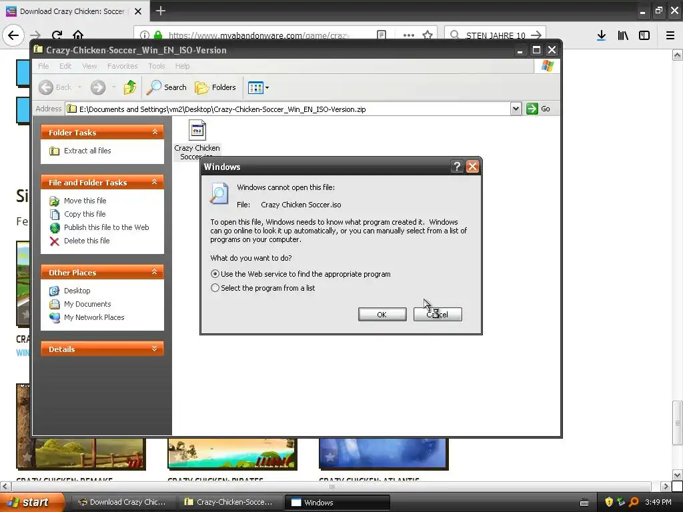Click the Firefox back arrow
The image size is (683, 512).
pos(13,35)
